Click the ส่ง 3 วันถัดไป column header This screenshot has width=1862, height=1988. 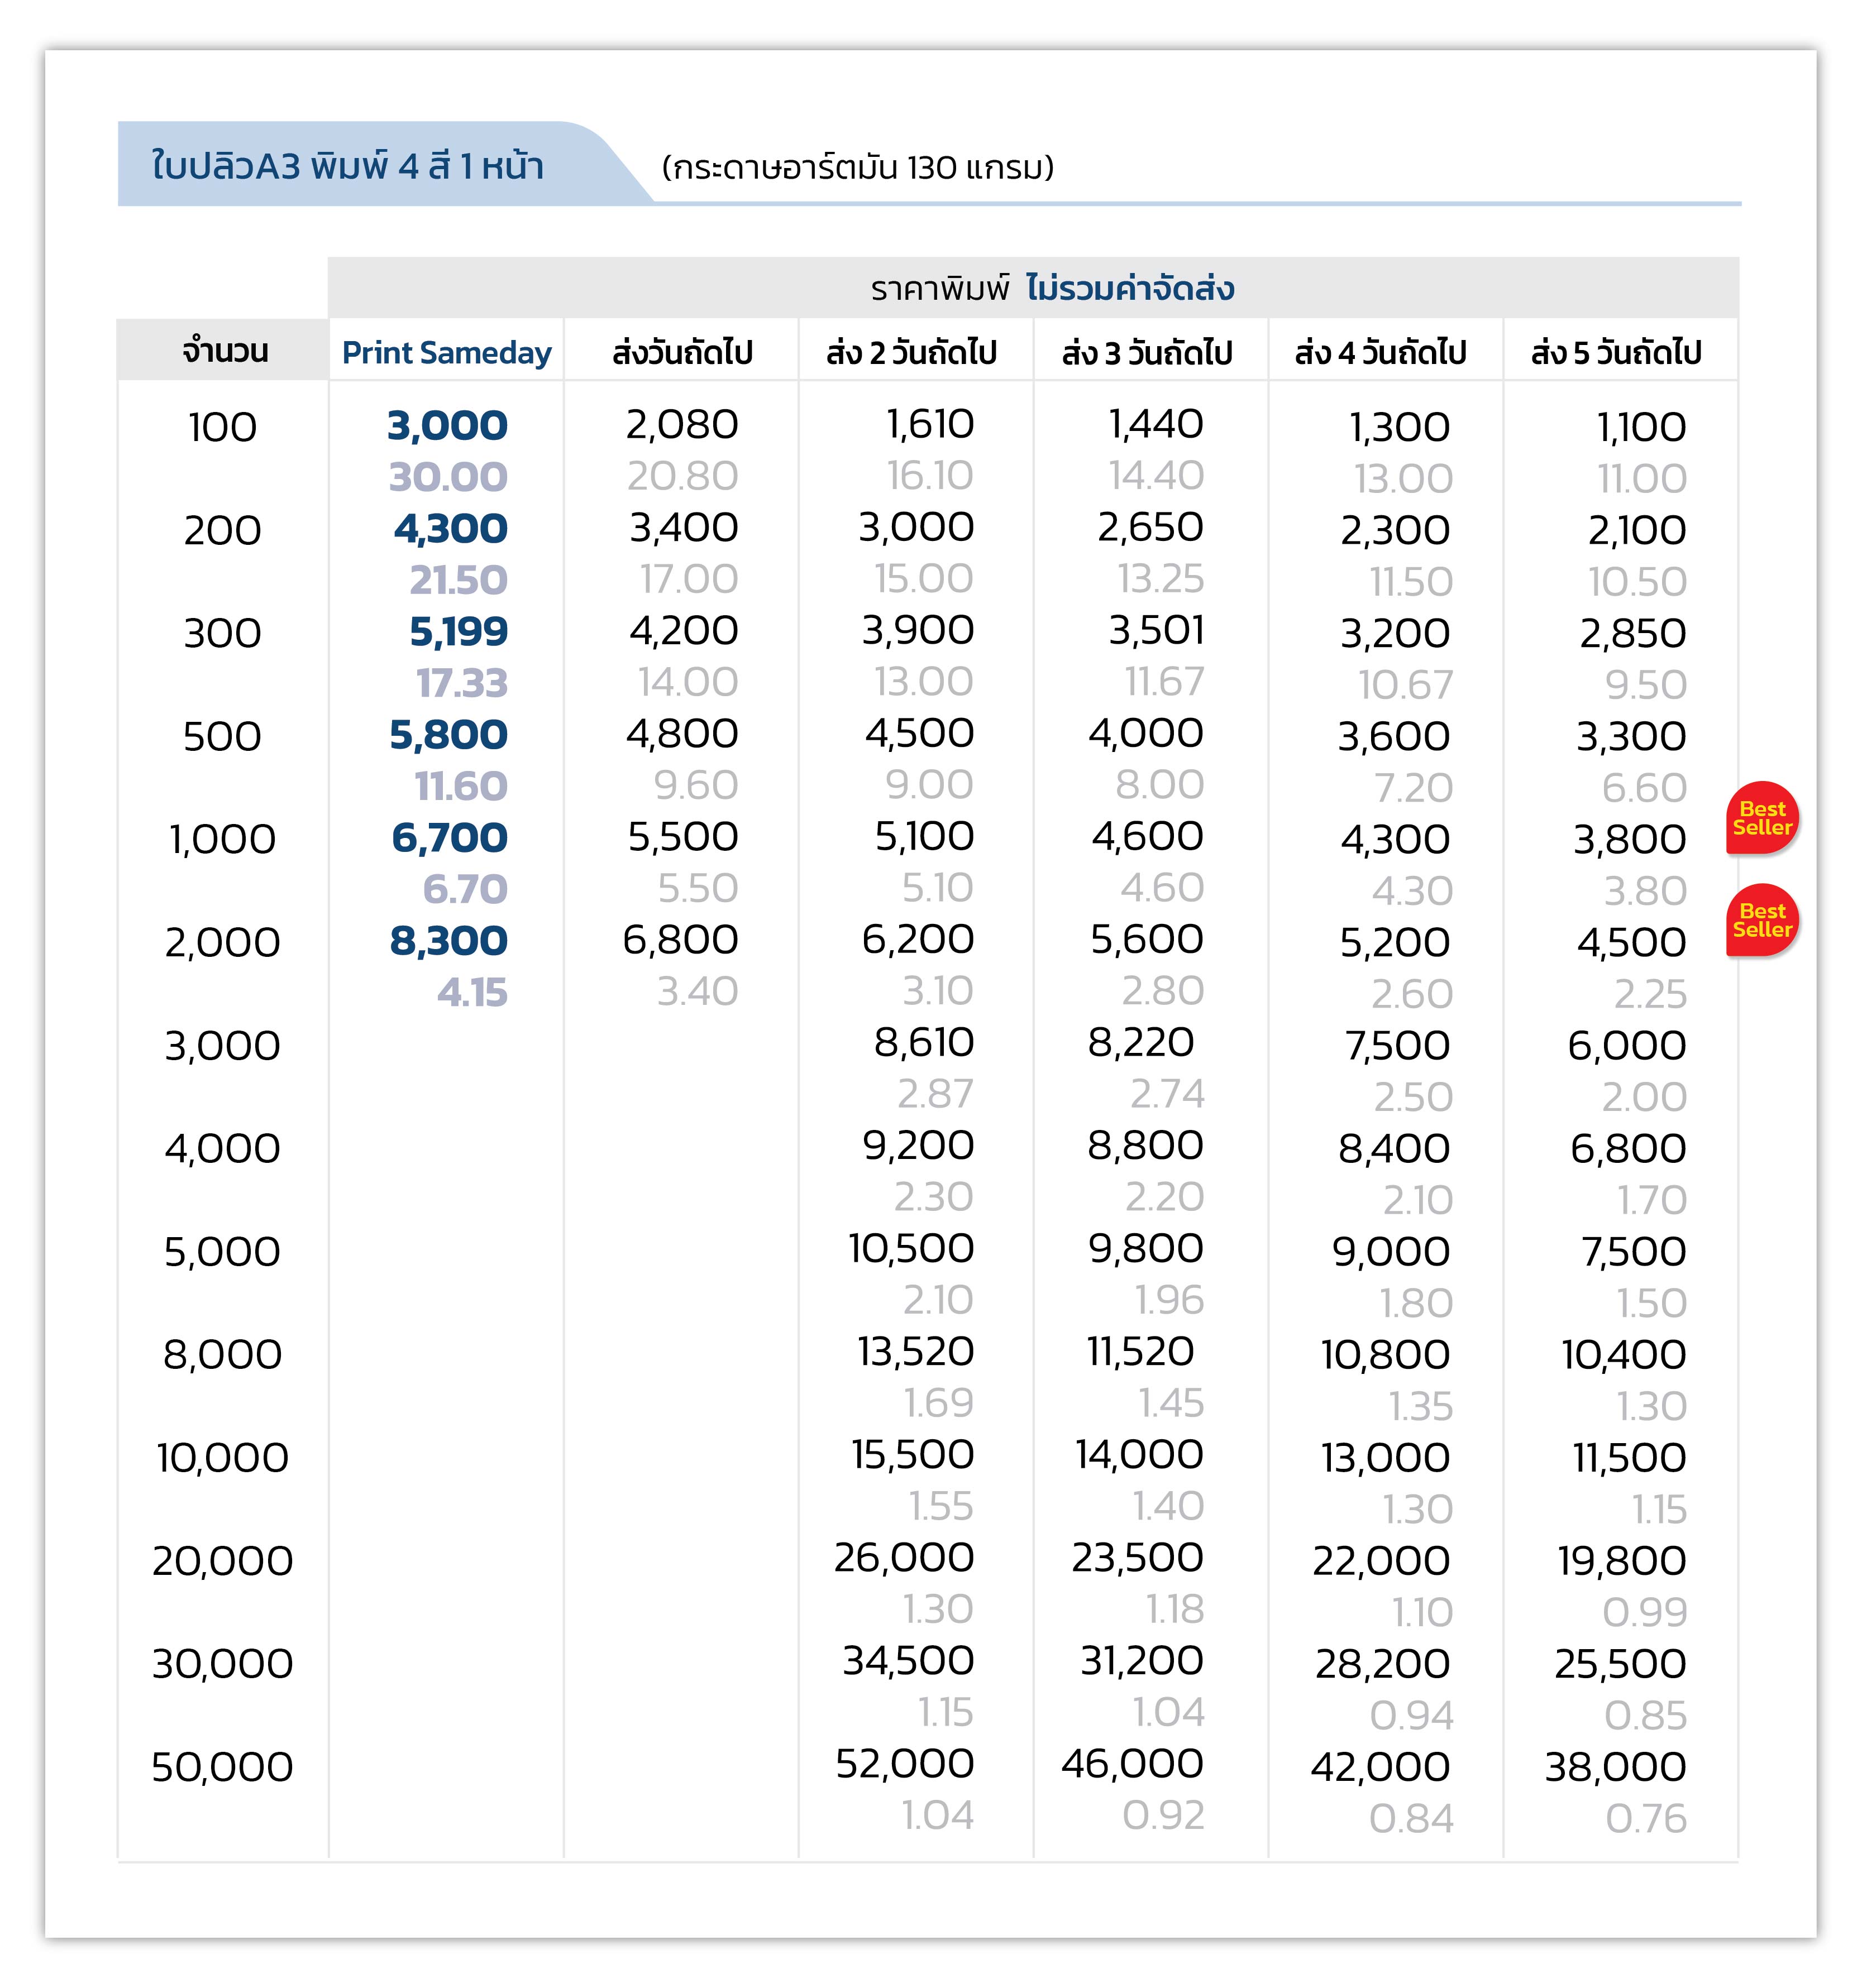click(x=1147, y=352)
